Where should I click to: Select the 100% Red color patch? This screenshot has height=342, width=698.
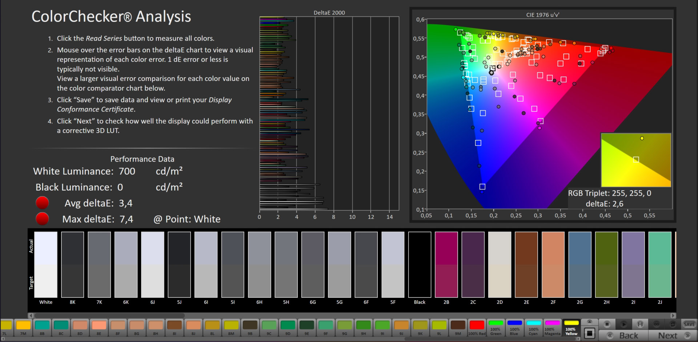(x=477, y=327)
